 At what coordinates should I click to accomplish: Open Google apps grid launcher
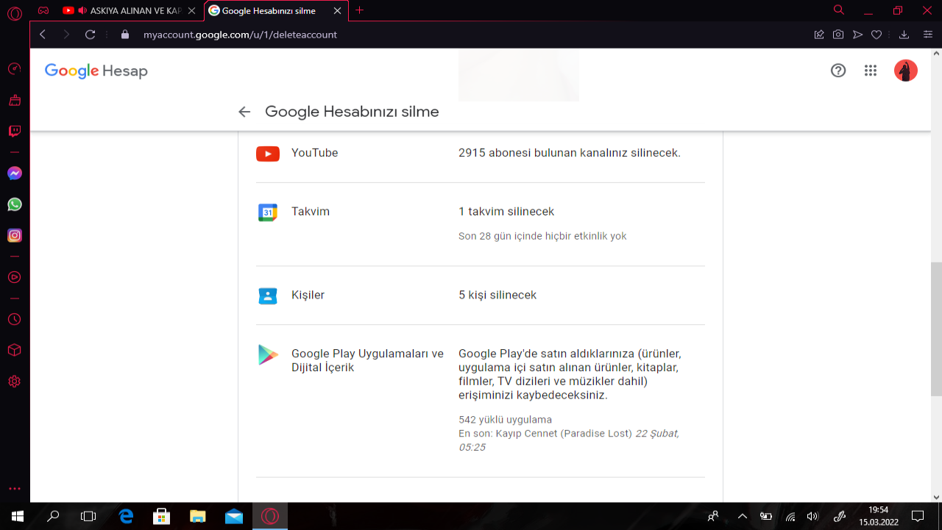click(x=871, y=71)
